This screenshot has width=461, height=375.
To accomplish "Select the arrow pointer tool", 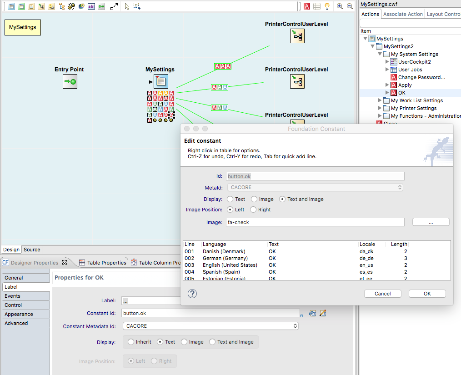I will (127, 6).
